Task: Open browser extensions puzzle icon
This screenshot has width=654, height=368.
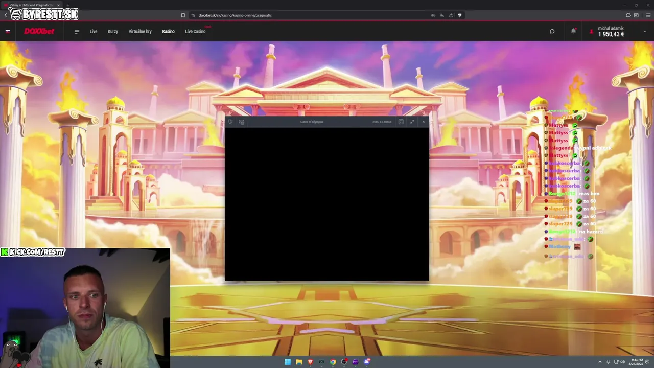Action: [628, 15]
